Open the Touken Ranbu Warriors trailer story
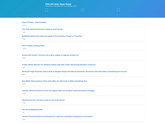 (x=59, y=65)
